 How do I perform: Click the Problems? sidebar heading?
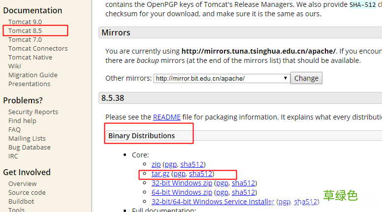coord(23,100)
